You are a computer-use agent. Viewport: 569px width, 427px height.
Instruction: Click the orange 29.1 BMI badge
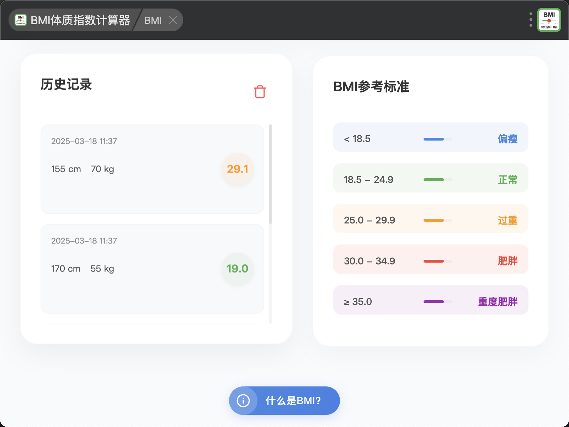pos(238,169)
